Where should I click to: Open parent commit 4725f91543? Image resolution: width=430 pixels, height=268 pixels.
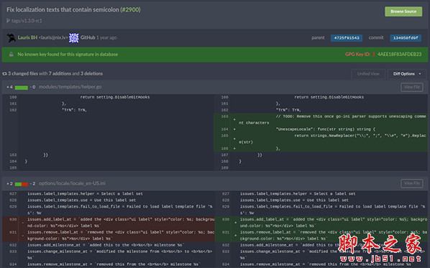coord(347,38)
